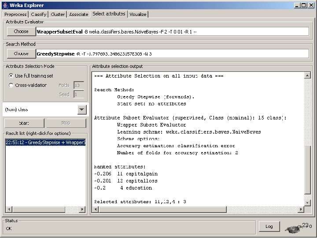317x238 pixels.
Task: Click the '11 capitalgain' ranked attribute line
Action: pyautogui.click(x=126, y=174)
